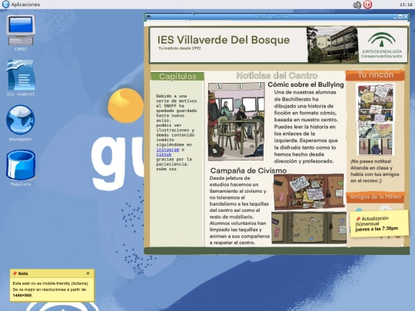Click the Campaña de Civismo headline
This screenshot has height=311, width=415.
tap(248, 170)
